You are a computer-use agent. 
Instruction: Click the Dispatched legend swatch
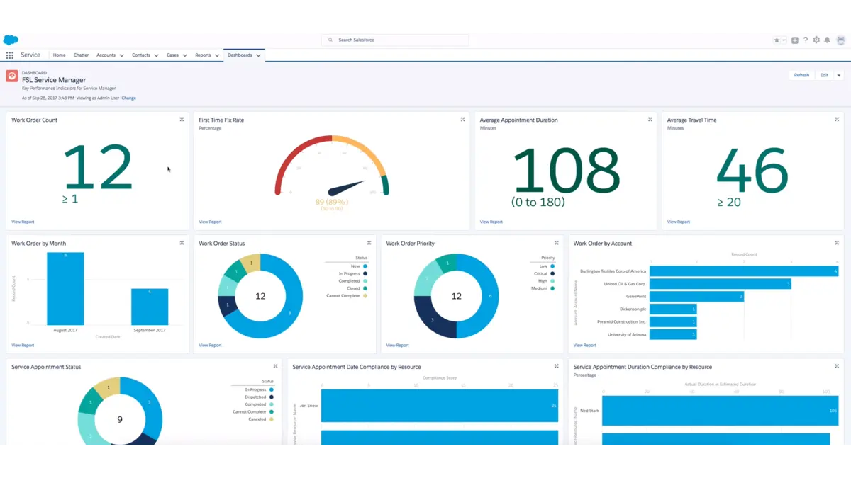[x=272, y=397]
